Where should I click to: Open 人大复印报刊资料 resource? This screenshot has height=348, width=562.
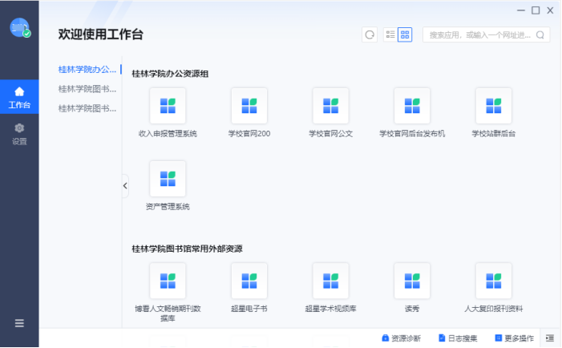[x=493, y=281]
